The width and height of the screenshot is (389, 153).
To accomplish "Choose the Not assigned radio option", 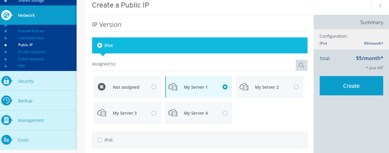I will click(154, 87).
